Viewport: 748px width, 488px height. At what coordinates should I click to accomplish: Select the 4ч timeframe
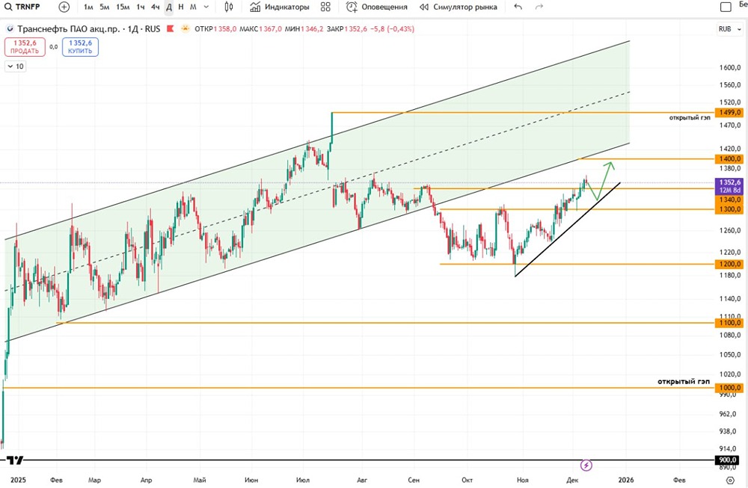click(155, 7)
